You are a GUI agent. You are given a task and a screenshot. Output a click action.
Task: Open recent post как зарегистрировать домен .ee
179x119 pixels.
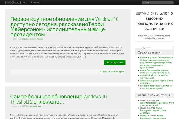(156, 87)
